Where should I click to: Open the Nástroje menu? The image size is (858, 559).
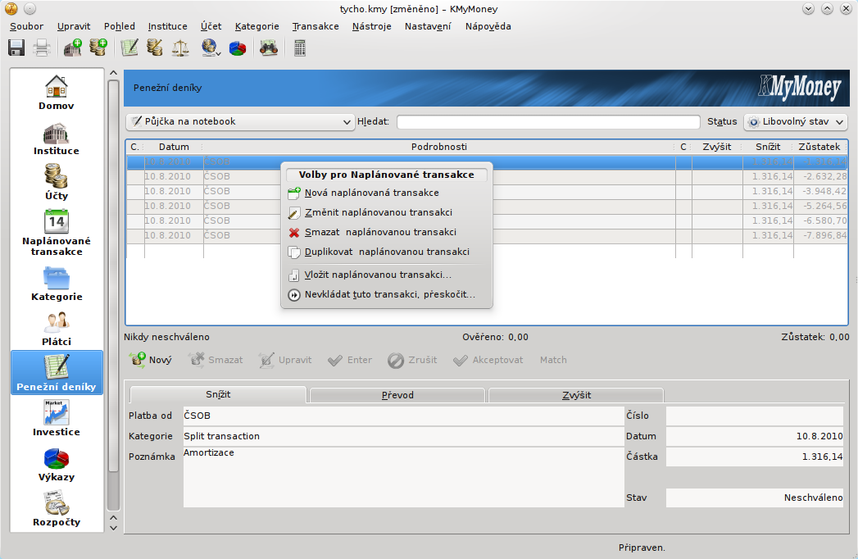pos(371,26)
